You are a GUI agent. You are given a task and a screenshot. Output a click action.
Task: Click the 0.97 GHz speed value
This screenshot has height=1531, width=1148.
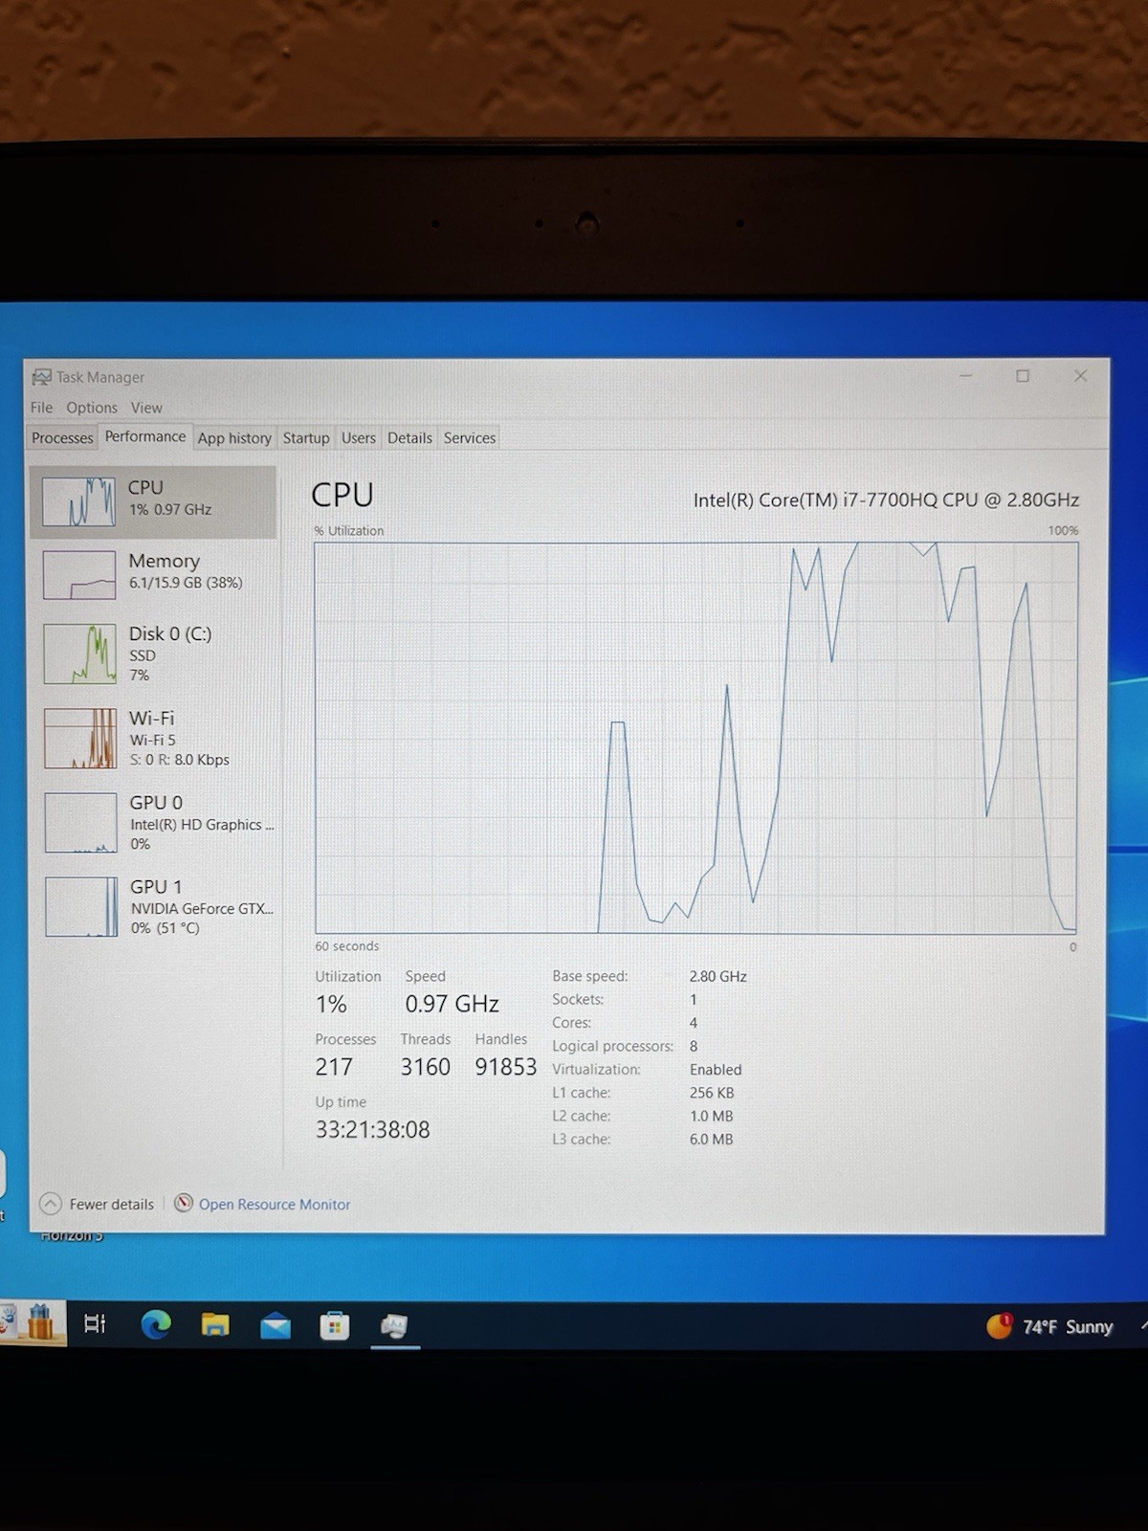tap(452, 1004)
